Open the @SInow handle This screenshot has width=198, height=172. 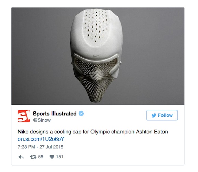pos(42,120)
